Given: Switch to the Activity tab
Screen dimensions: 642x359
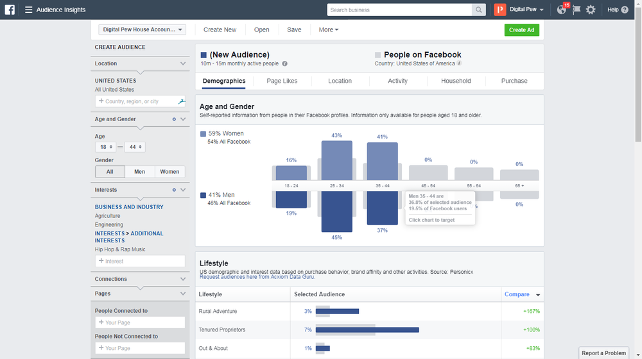Looking at the screenshot, I should [x=397, y=81].
